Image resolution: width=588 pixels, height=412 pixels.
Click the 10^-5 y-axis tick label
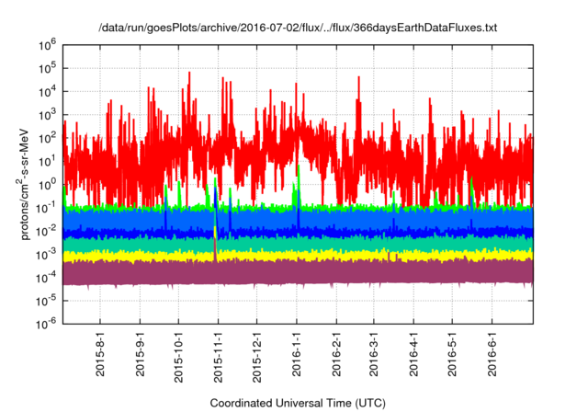point(47,302)
